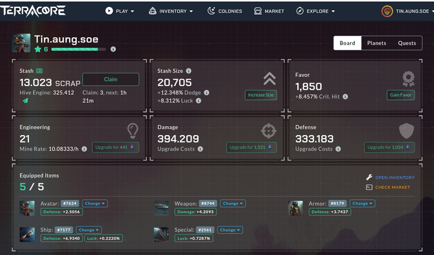Click the Defense shield icon
434x255 pixels.
[x=406, y=131]
